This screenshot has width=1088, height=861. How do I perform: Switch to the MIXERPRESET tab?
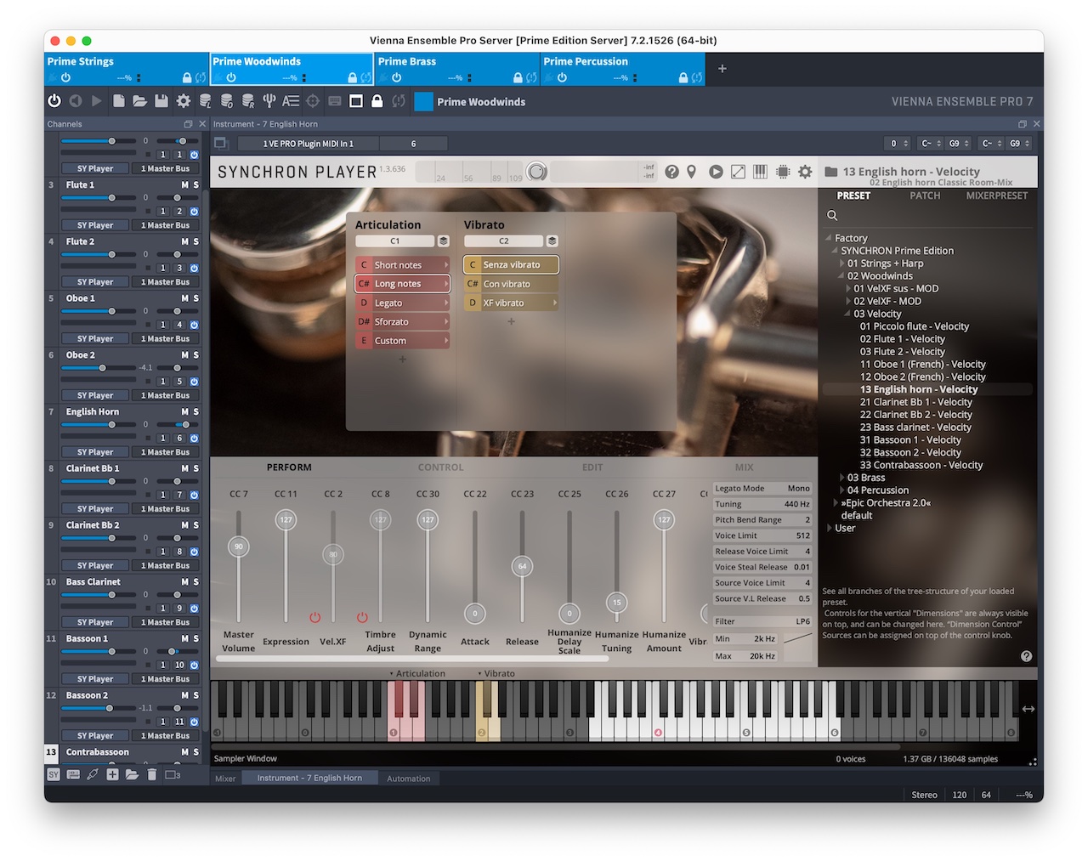point(997,195)
